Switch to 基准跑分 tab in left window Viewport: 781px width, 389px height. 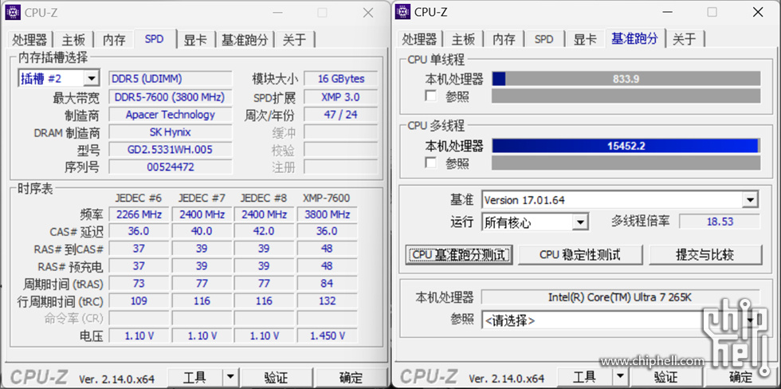(x=245, y=39)
